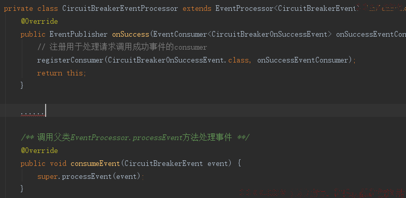Click the return this statement
Viewport: 406px width, 198px height.
pyautogui.click(x=62, y=73)
